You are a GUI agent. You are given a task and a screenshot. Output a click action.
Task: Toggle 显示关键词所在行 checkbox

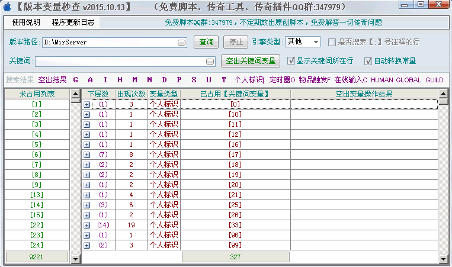[291, 61]
